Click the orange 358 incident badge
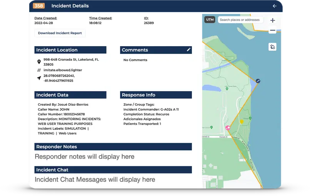 (x=38, y=6)
